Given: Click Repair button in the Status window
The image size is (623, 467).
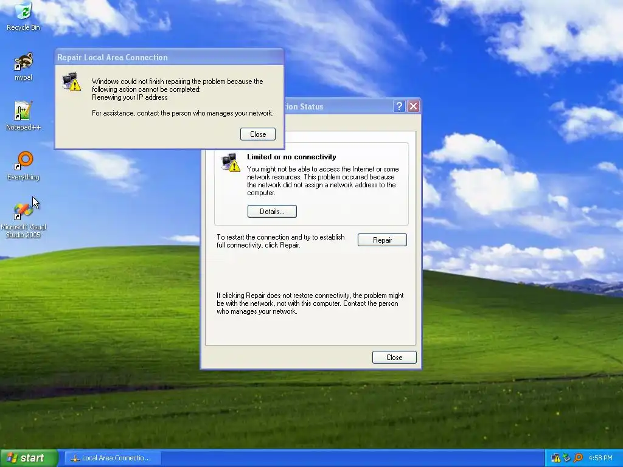Looking at the screenshot, I should point(382,240).
